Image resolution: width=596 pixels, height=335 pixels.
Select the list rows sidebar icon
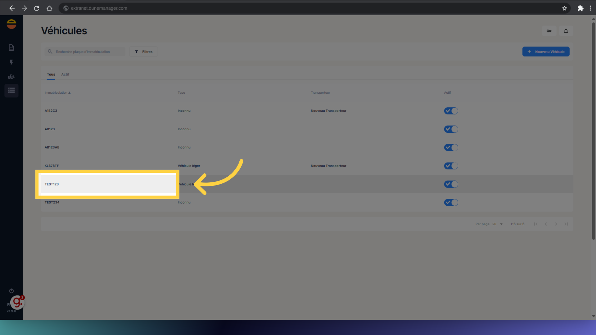pyautogui.click(x=11, y=91)
